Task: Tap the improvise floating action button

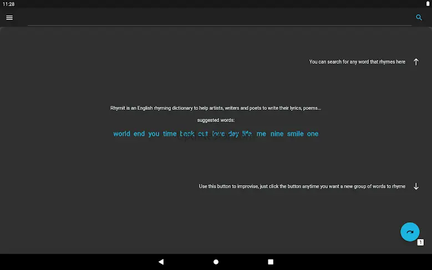Action: 410,232
